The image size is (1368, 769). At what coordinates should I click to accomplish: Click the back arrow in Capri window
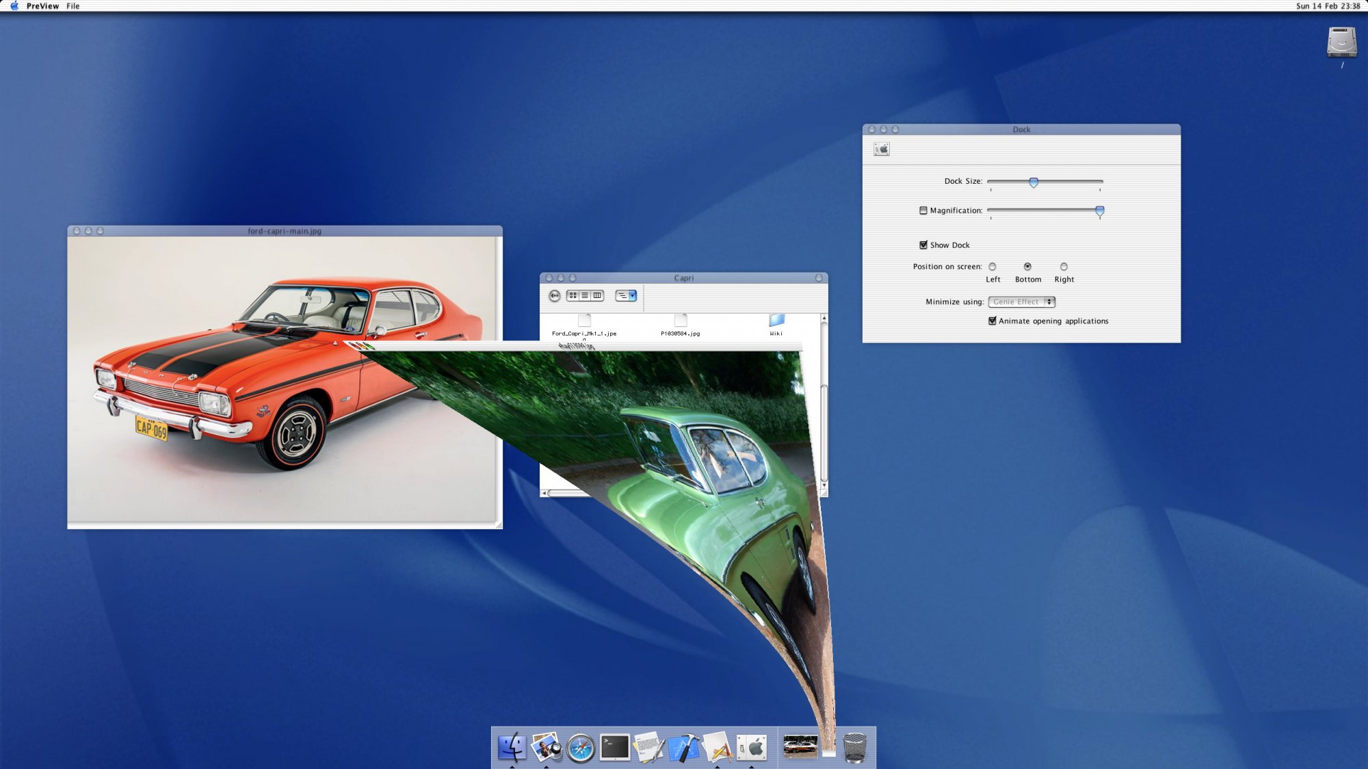point(555,295)
